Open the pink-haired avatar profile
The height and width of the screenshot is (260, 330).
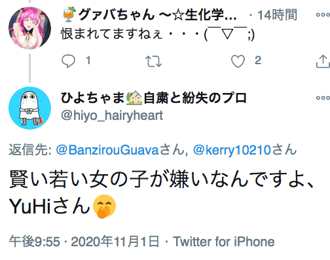(29, 28)
